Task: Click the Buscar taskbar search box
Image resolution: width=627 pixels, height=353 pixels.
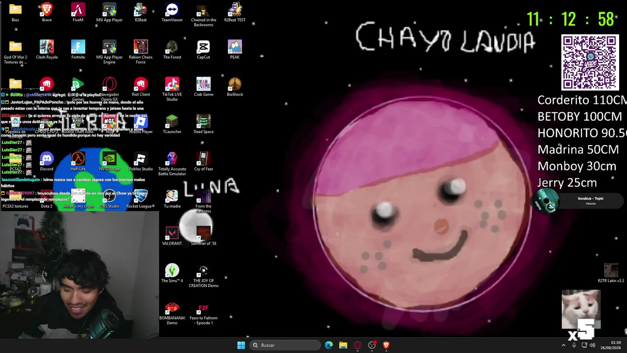Action: [285, 345]
